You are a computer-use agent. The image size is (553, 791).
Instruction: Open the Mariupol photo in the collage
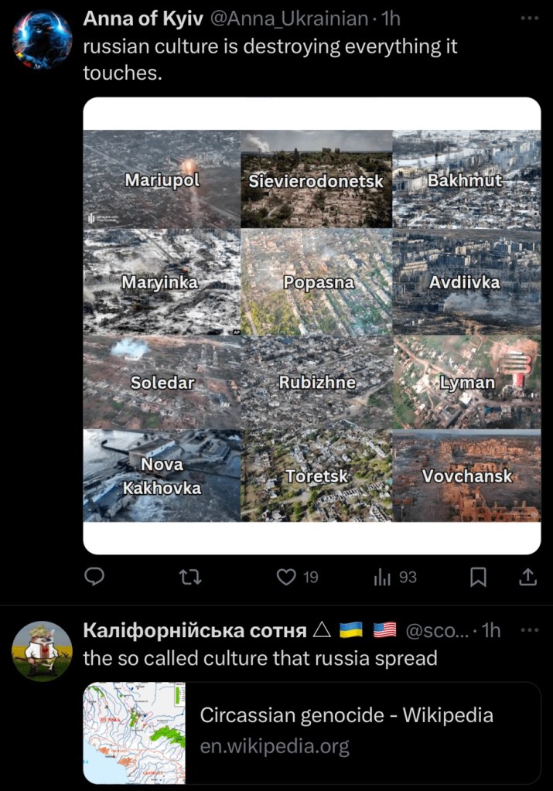(x=162, y=179)
